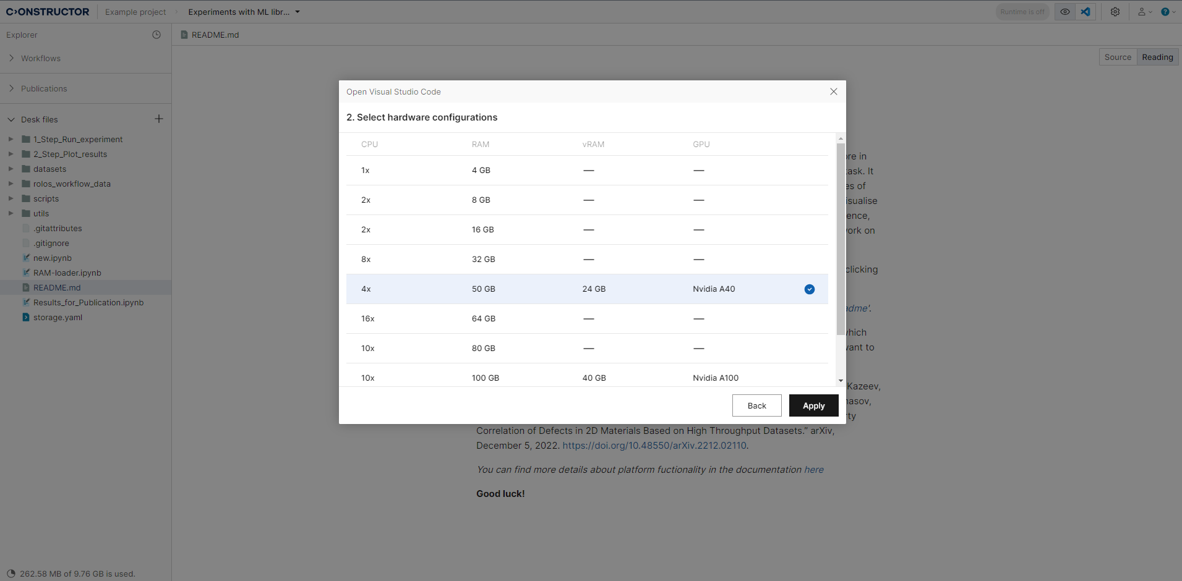Viewport: 1182px width, 581px height.
Task: Toggle the Runtime is off switch
Action: 1022,12
